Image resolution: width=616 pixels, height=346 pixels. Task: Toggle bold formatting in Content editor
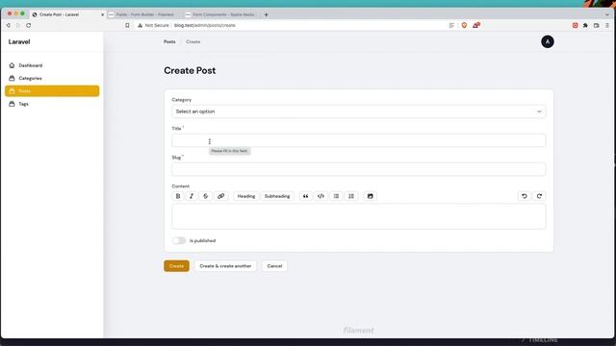pyautogui.click(x=178, y=196)
